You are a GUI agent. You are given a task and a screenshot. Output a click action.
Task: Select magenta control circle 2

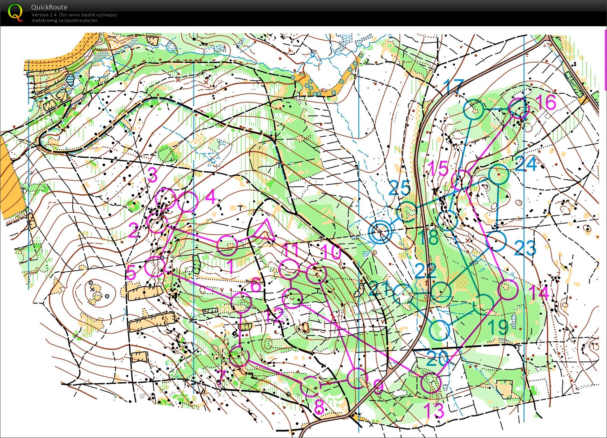(157, 223)
